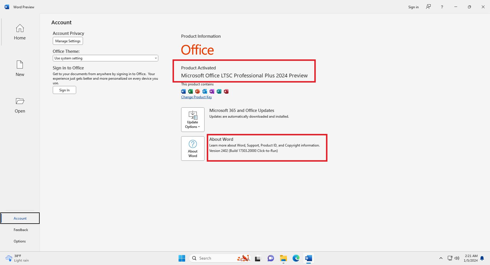Click the feedback person icon in title bar
Screen dimensions: 490x265
pos(428,7)
